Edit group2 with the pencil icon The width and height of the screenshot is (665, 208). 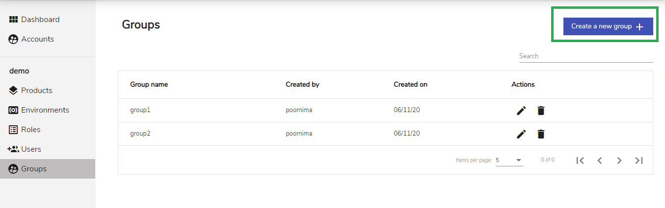521,134
